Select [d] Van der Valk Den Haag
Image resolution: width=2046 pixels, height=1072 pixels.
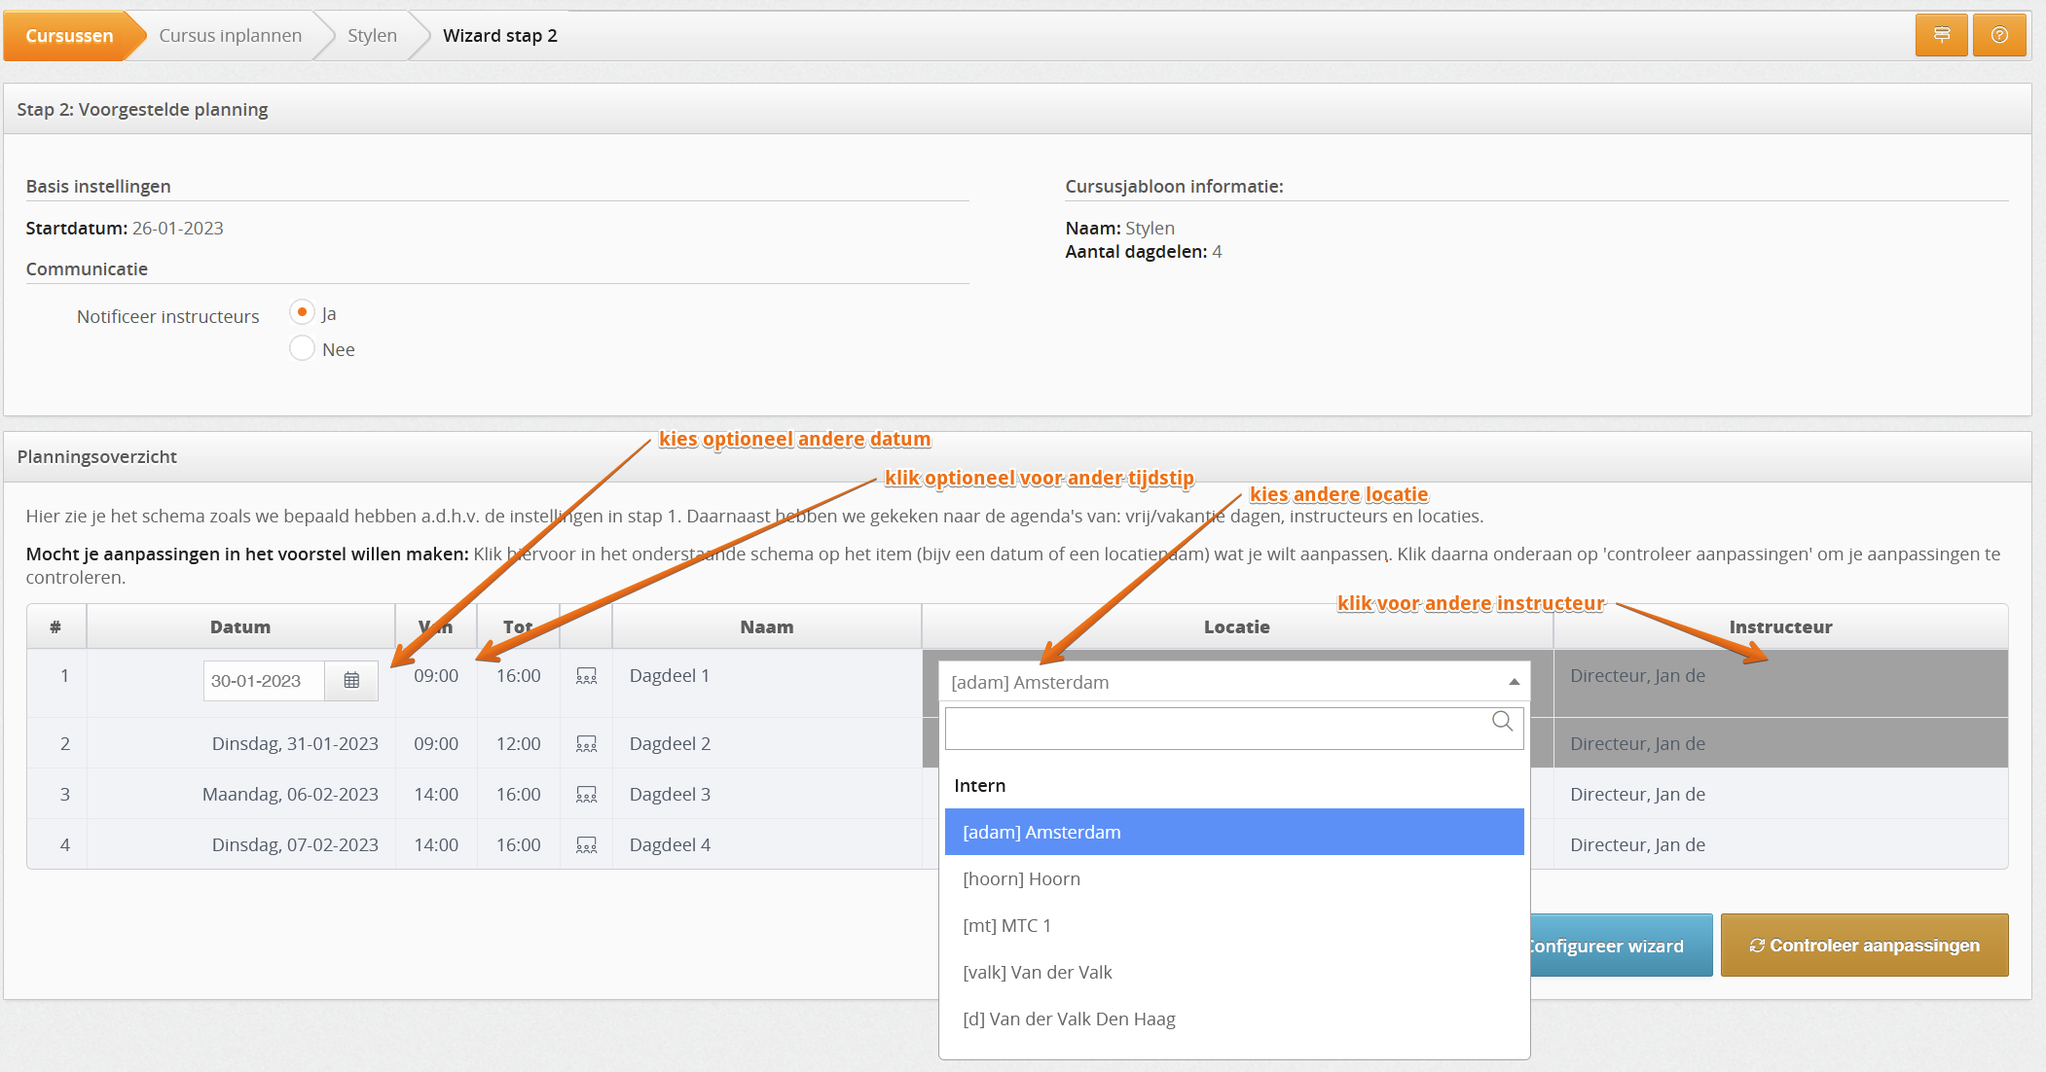1069,1019
